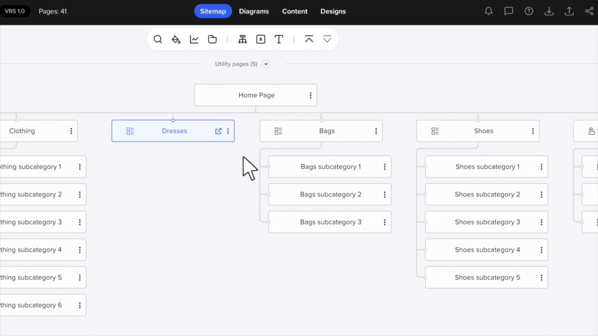This screenshot has width=598, height=336.
Task: Expand the Utility pages (5) dropdown
Action: click(x=266, y=64)
